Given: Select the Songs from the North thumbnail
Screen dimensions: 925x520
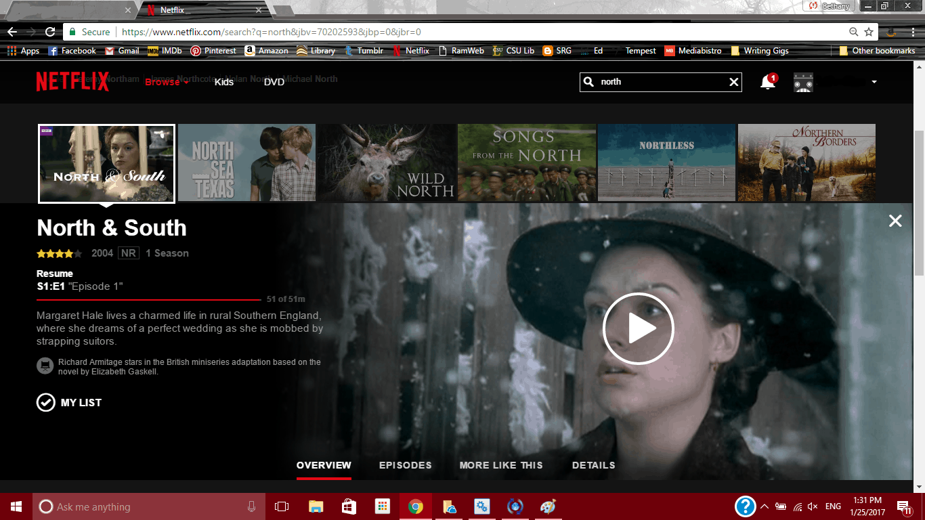Looking at the screenshot, I should point(527,162).
